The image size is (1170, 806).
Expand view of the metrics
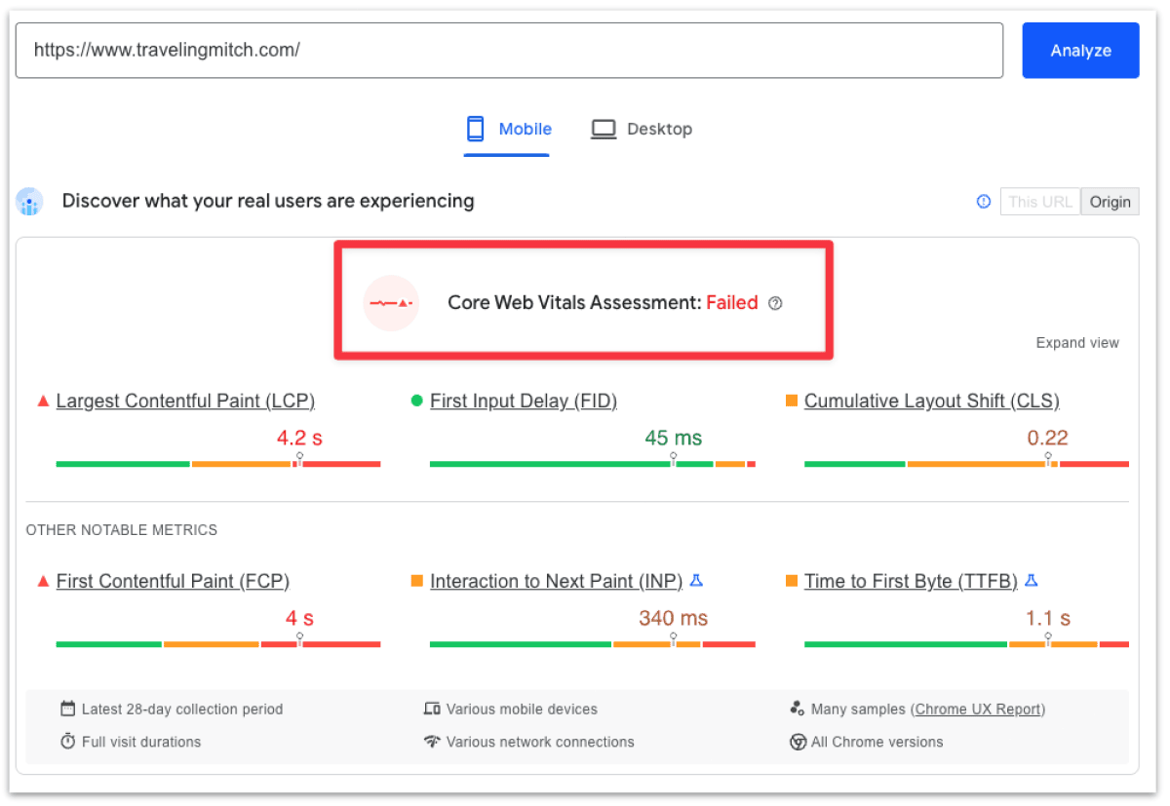1077,343
